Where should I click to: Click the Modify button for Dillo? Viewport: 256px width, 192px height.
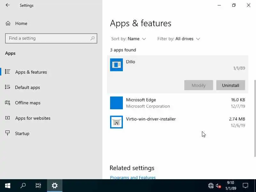point(198,85)
